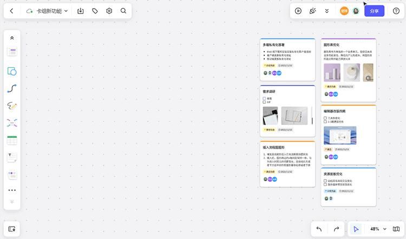Screen dimensions: 406x239
Task: Click the orange priority tag in 编辑器改版四期 card
Action: [x=328, y=149]
